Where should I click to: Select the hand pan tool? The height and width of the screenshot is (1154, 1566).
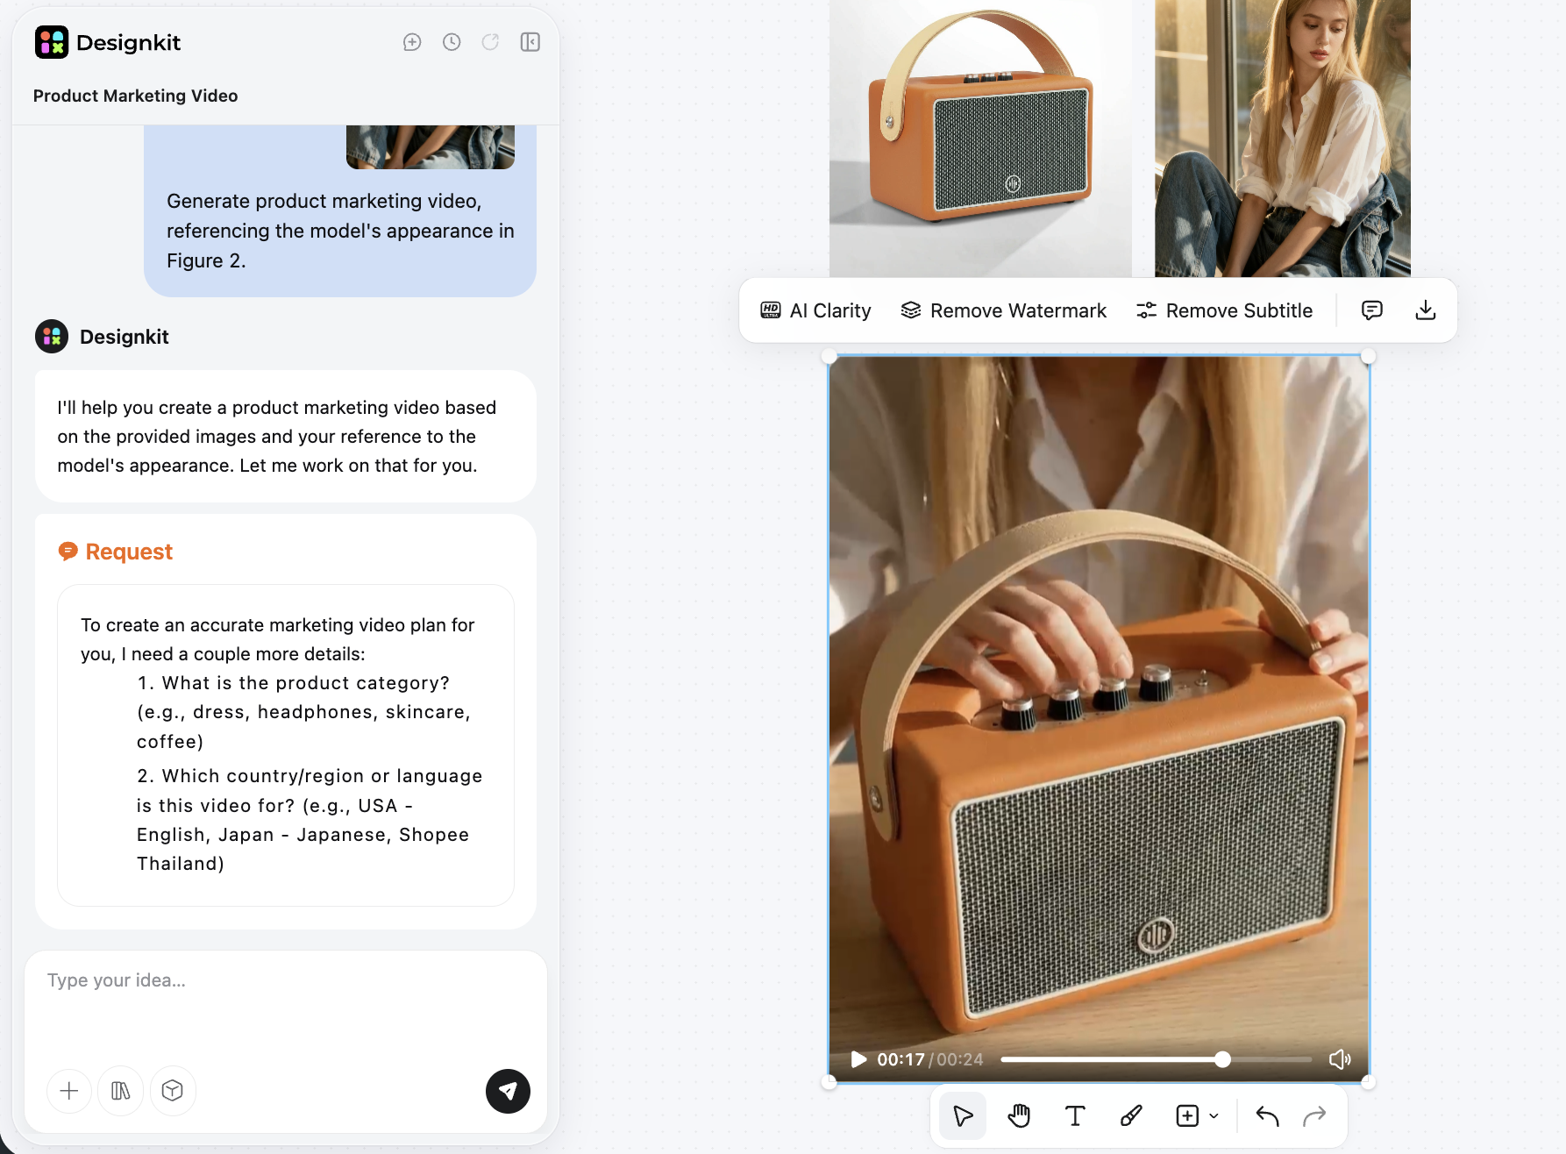click(1019, 1115)
